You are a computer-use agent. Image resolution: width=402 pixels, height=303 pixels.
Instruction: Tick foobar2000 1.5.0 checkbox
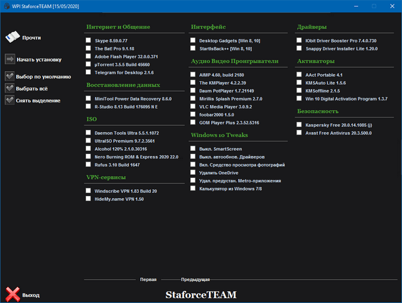tap(193, 114)
